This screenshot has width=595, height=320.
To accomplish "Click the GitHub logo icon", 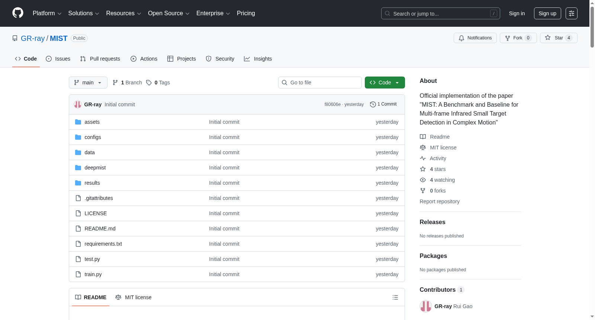I will click(x=18, y=13).
